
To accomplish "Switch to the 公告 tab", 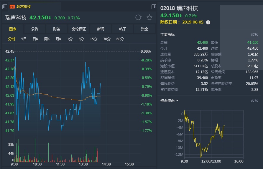I will 34,29.
